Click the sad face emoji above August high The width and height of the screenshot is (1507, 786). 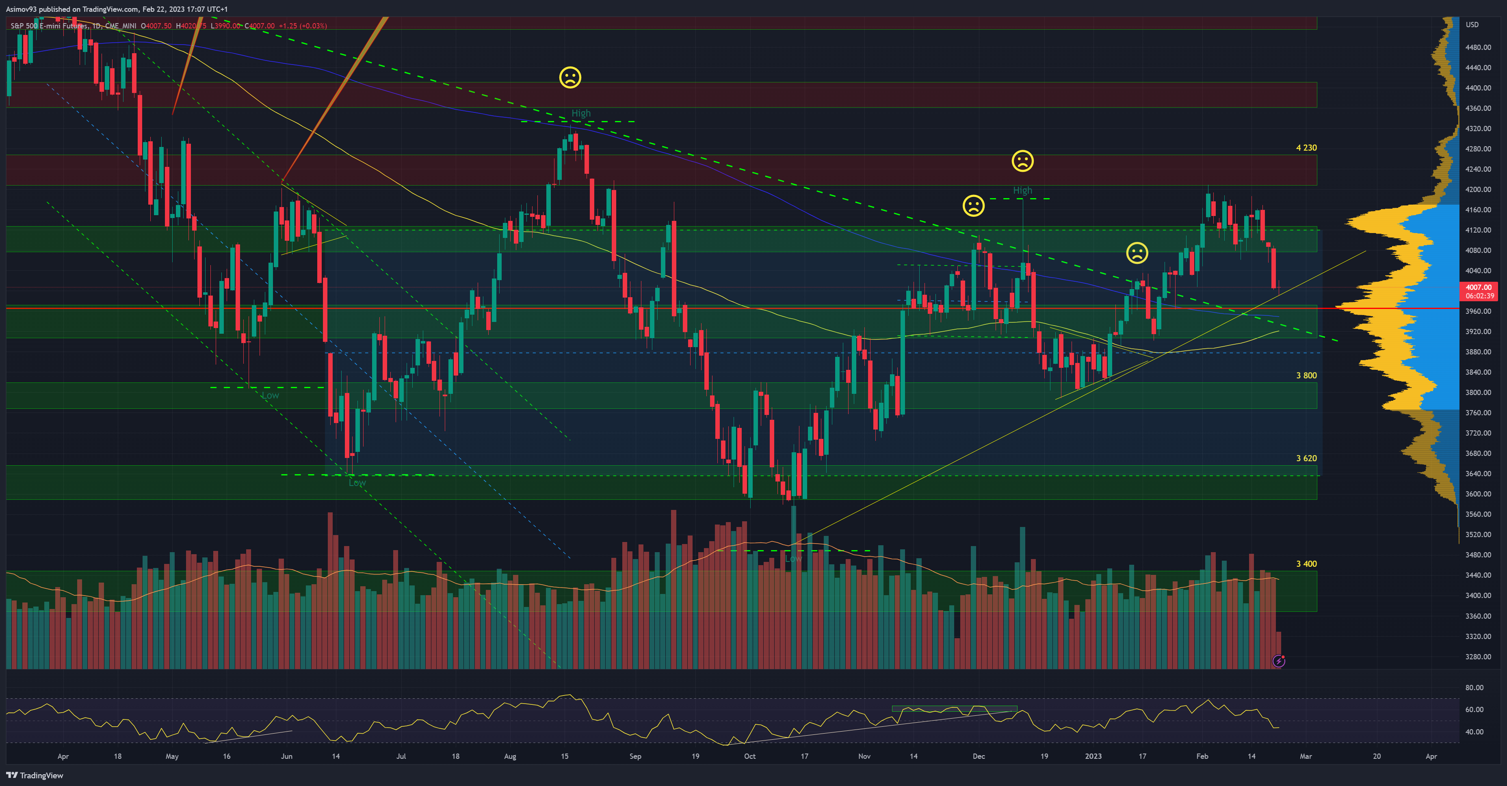tap(570, 77)
